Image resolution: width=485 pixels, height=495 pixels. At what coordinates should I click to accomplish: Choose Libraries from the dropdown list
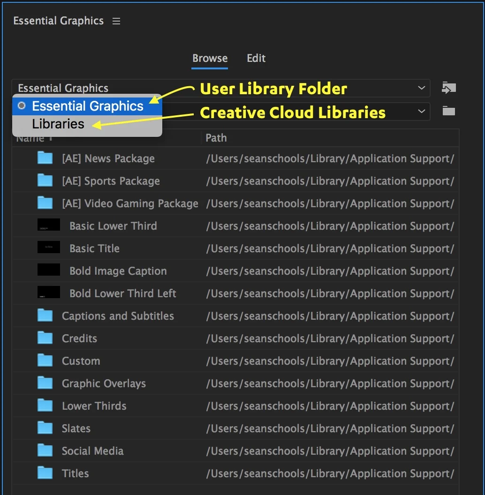pyautogui.click(x=87, y=124)
